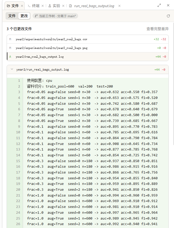
Task: Click line number 12 in diff
Action: tap(18, 144)
